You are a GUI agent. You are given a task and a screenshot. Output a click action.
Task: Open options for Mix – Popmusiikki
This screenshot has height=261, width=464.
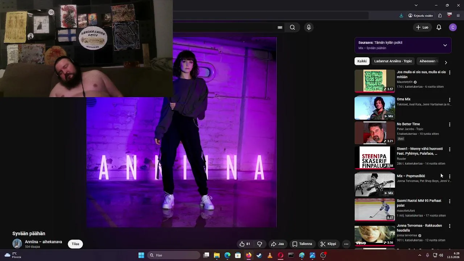pos(449,177)
